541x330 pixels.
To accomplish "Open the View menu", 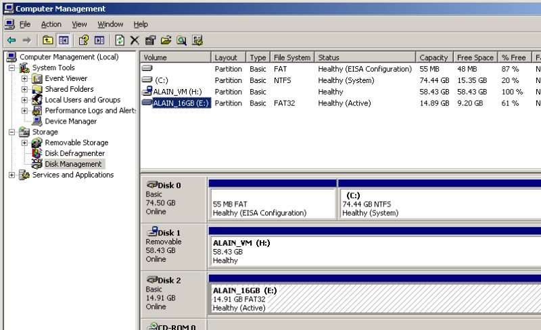I will click(79, 24).
